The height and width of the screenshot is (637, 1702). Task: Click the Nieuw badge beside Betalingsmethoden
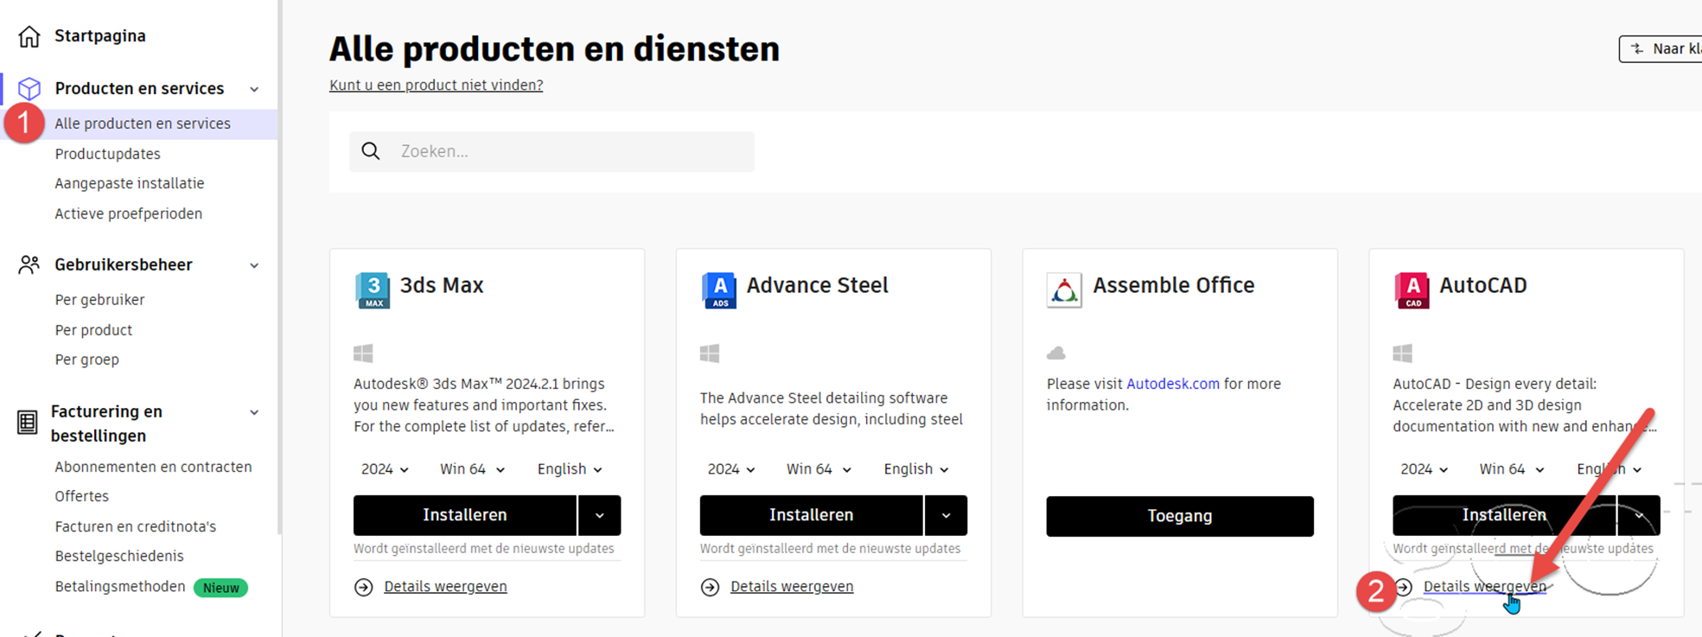221,588
